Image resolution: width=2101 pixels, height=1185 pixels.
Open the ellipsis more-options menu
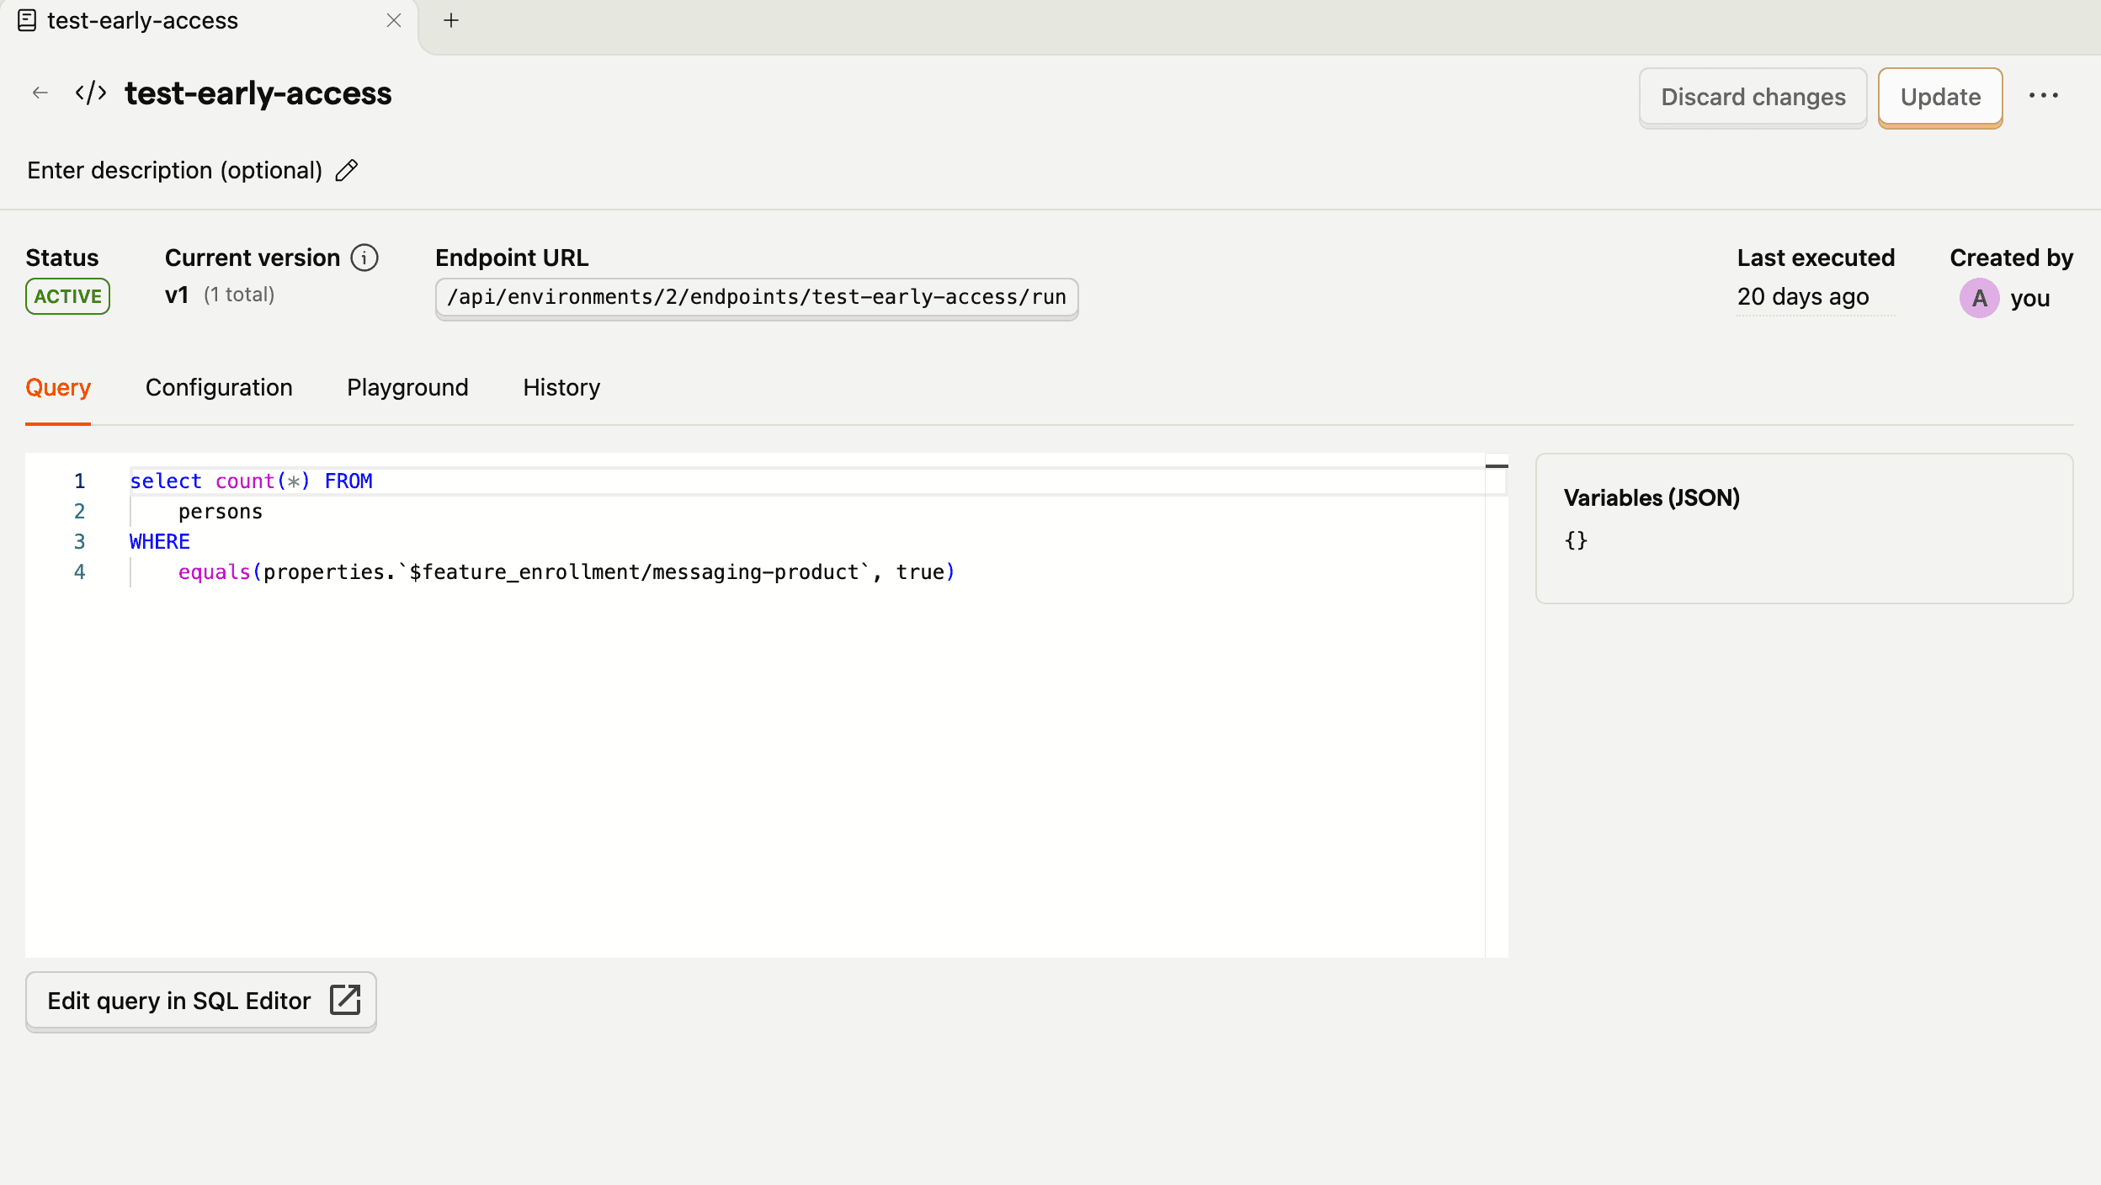[x=2045, y=96]
